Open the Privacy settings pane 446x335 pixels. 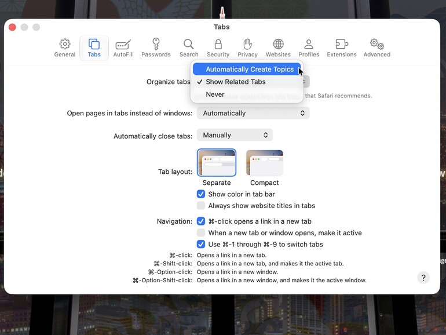[247, 48]
